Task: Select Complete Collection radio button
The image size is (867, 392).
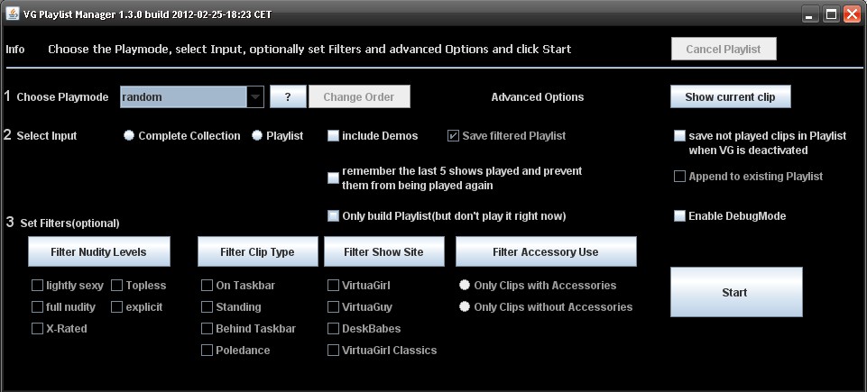Action: pos(129,136)
